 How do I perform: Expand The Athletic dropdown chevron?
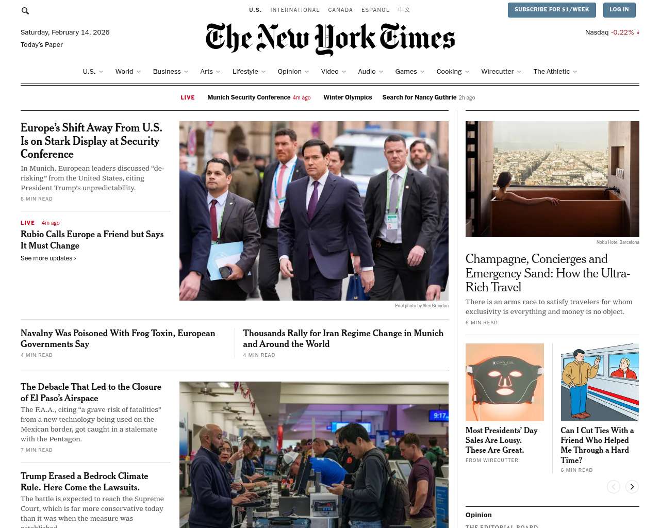pyautogui.click(x=575, y=72)
